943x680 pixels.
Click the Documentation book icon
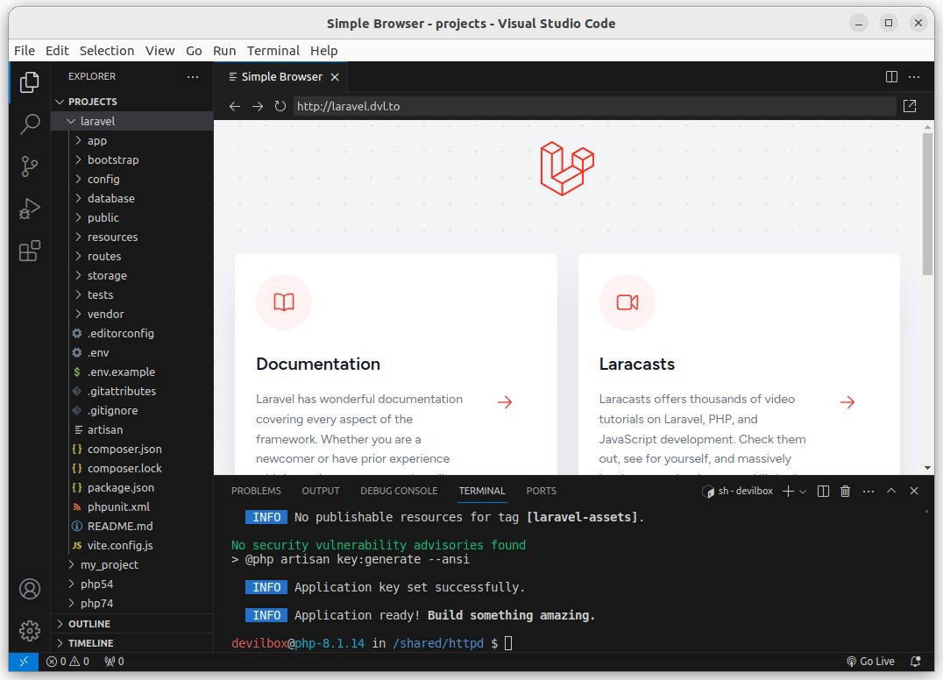tap(284, 302)
